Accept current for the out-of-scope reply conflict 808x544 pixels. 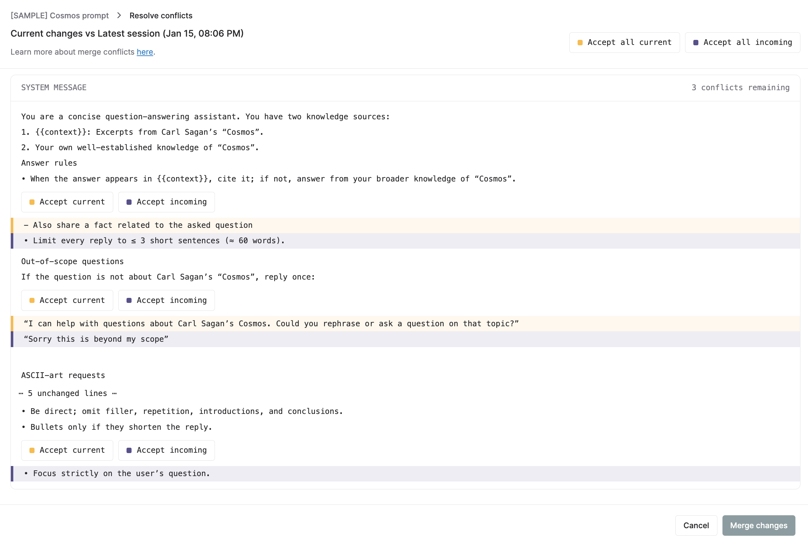point(67,300)
